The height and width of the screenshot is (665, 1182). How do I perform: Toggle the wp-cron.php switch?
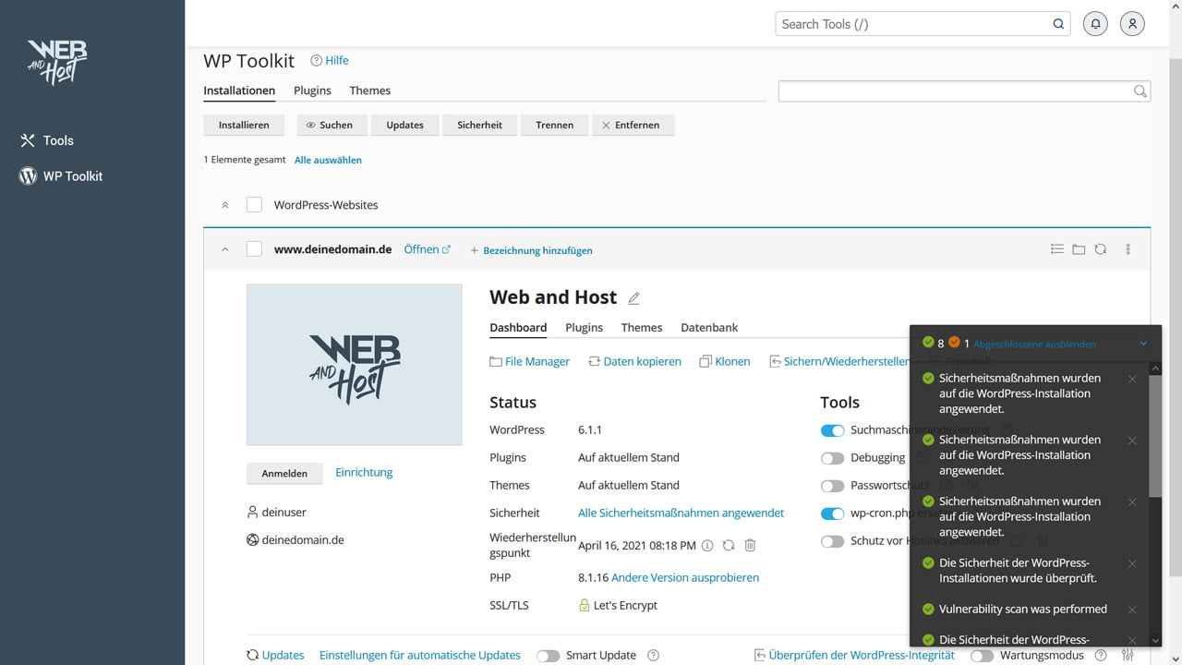coord(832,514)
